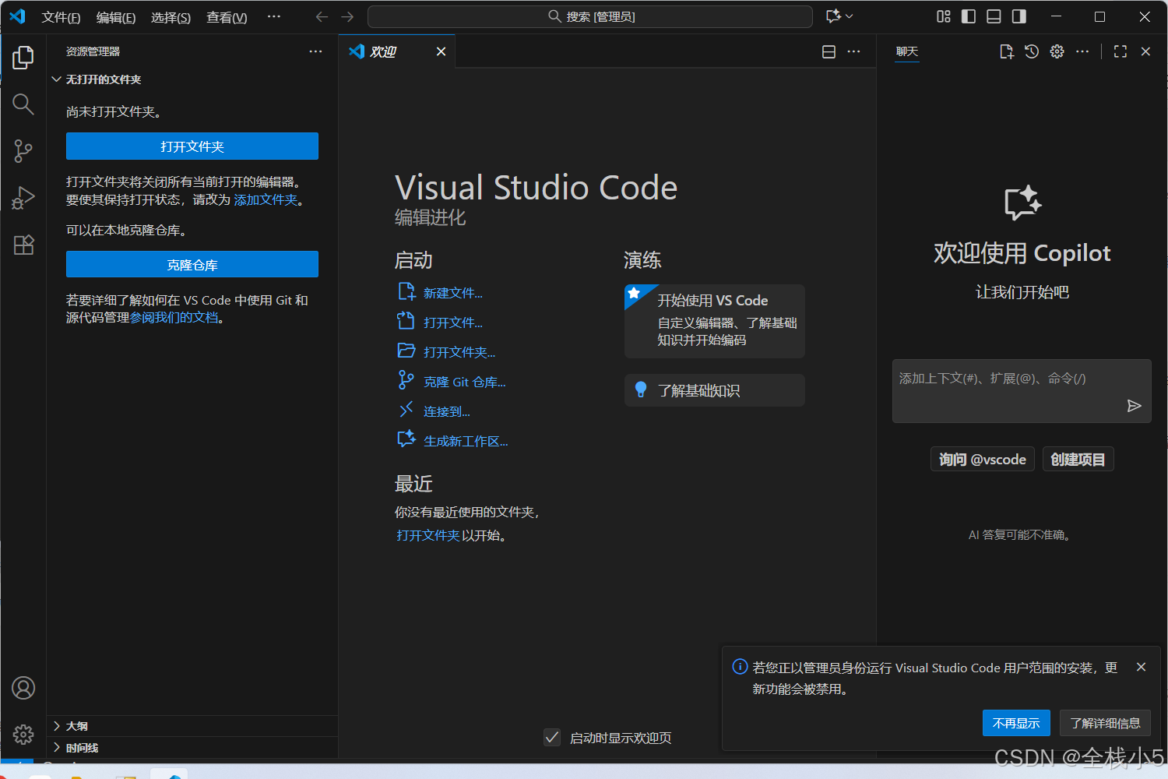Open chat panel more actions ellipsis
Image resolution: width=1168 pixels, height=779 pixels.
pos(1082,51)
